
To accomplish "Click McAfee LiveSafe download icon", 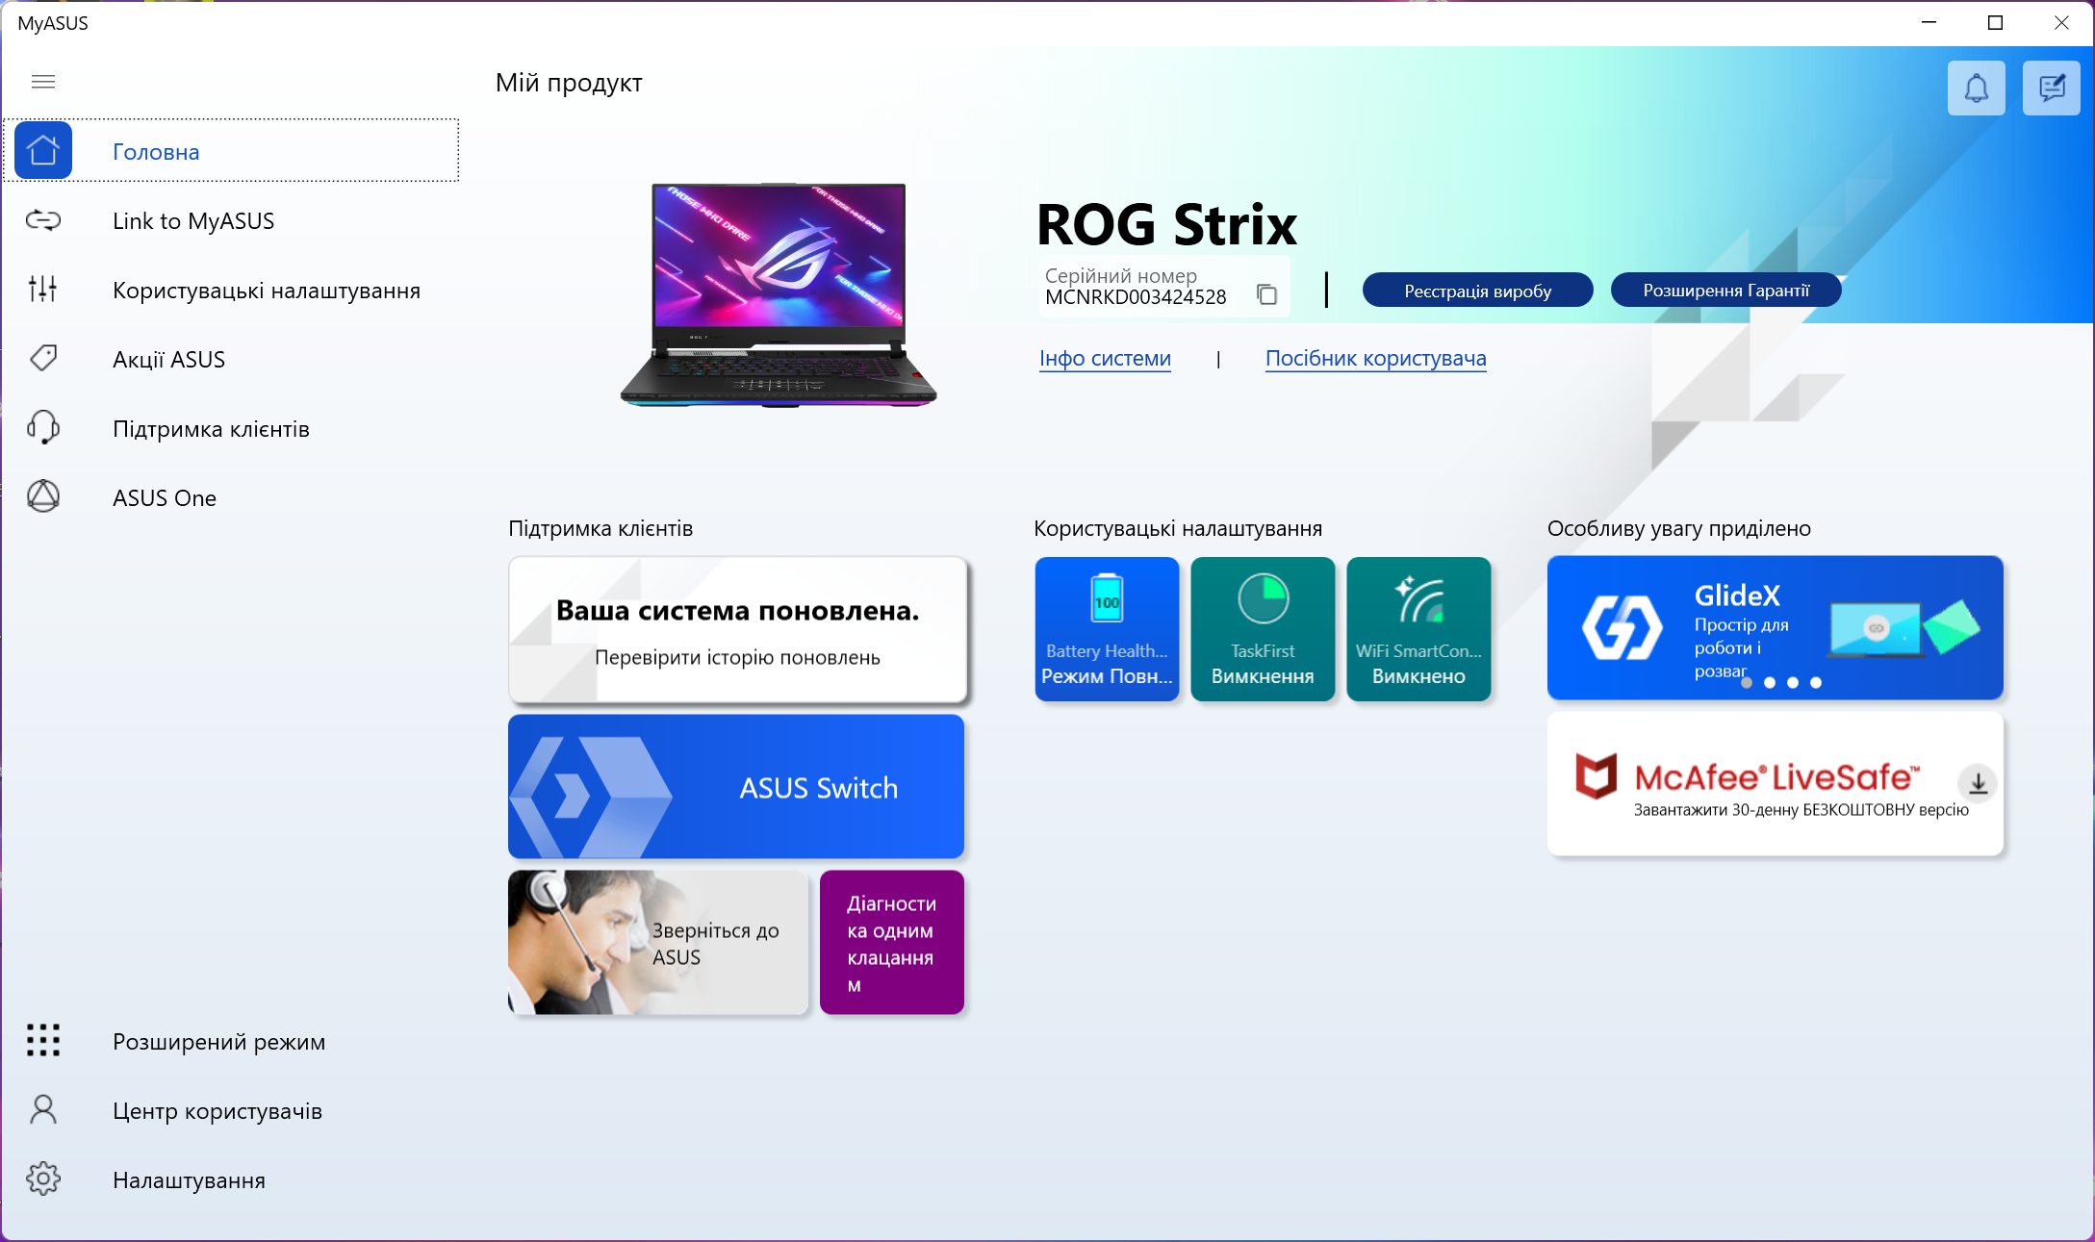I will [1978, 783].
